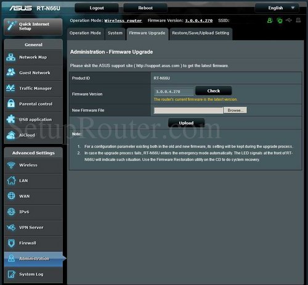Follow the header firmware version 3.0.0.4.270 link

point(199,20)
